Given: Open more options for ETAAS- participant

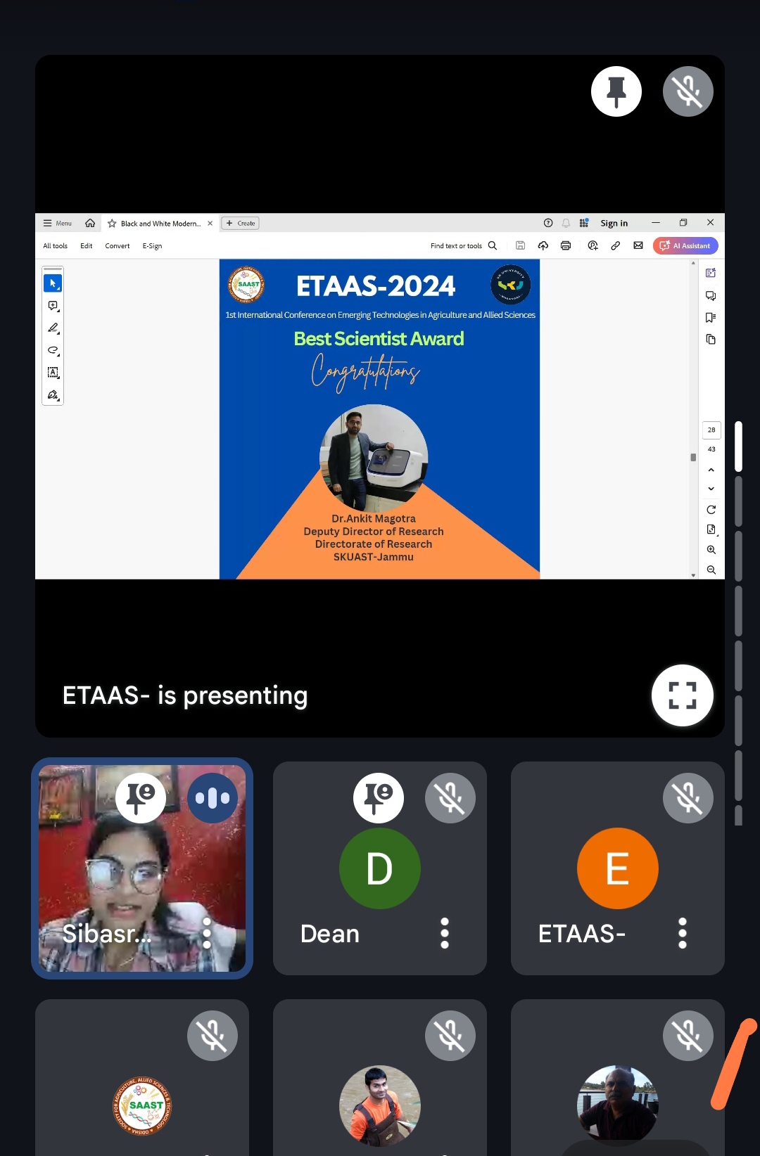Looking at the screenshot, I should pyautogui.click(x=682, y=933).
